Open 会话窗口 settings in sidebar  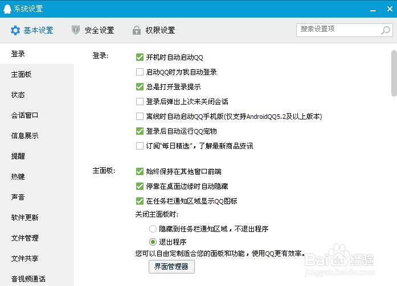click(36, 115)
